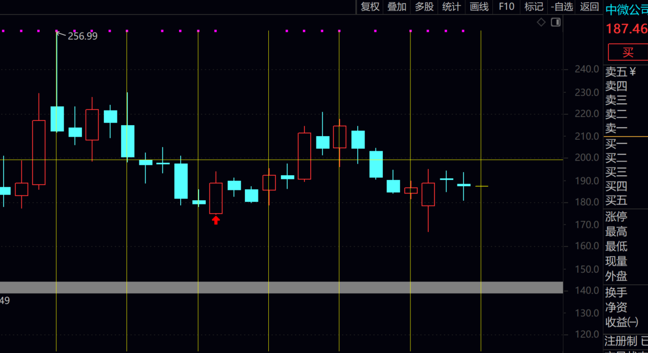
Task: Click the 收益(一) earnings period toggle
Action: tap(621, 322)
